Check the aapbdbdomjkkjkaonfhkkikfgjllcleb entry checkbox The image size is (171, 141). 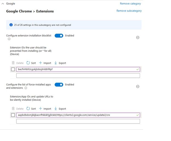point(13,115)
